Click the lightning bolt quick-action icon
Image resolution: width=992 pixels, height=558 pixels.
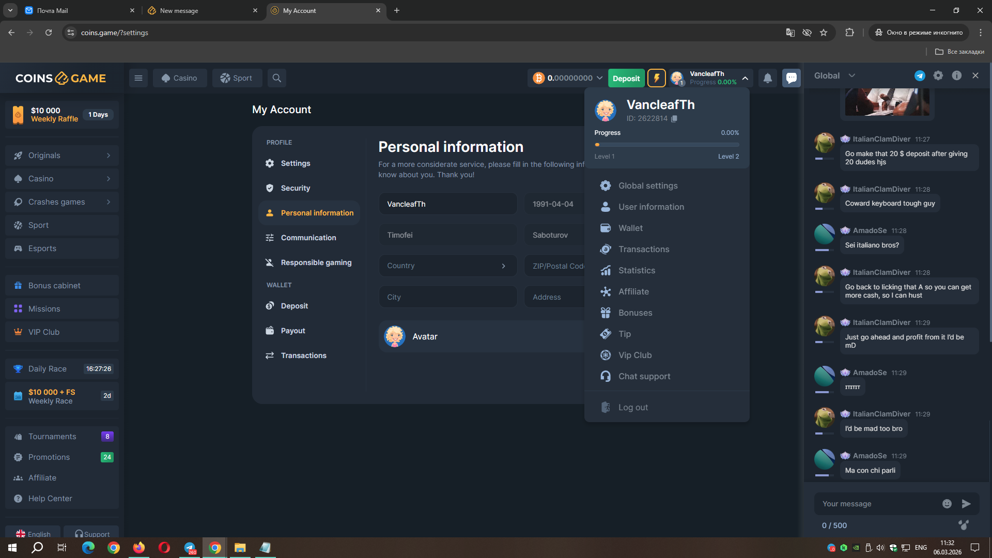pos(656,78)
